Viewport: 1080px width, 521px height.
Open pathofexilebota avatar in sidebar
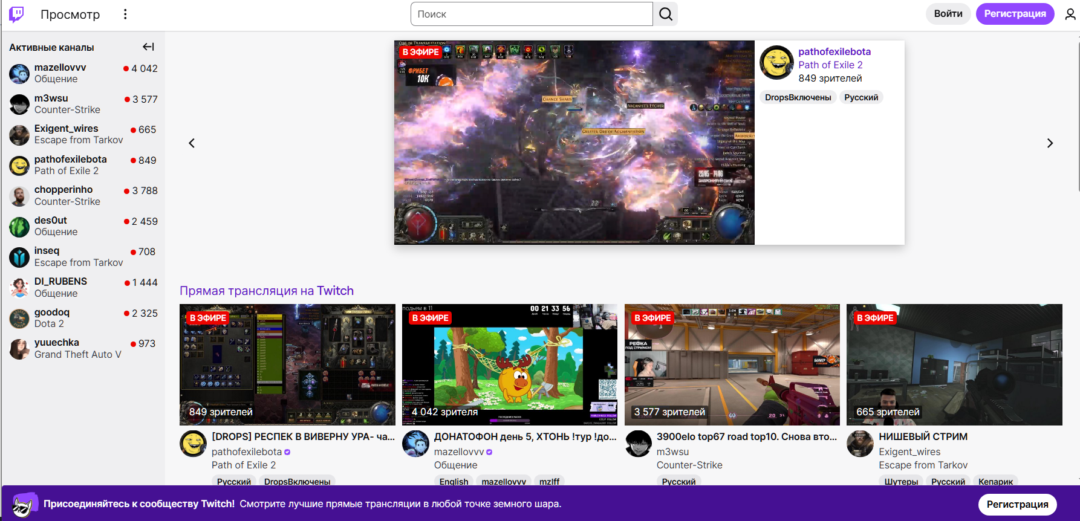[x=19, y=165]
